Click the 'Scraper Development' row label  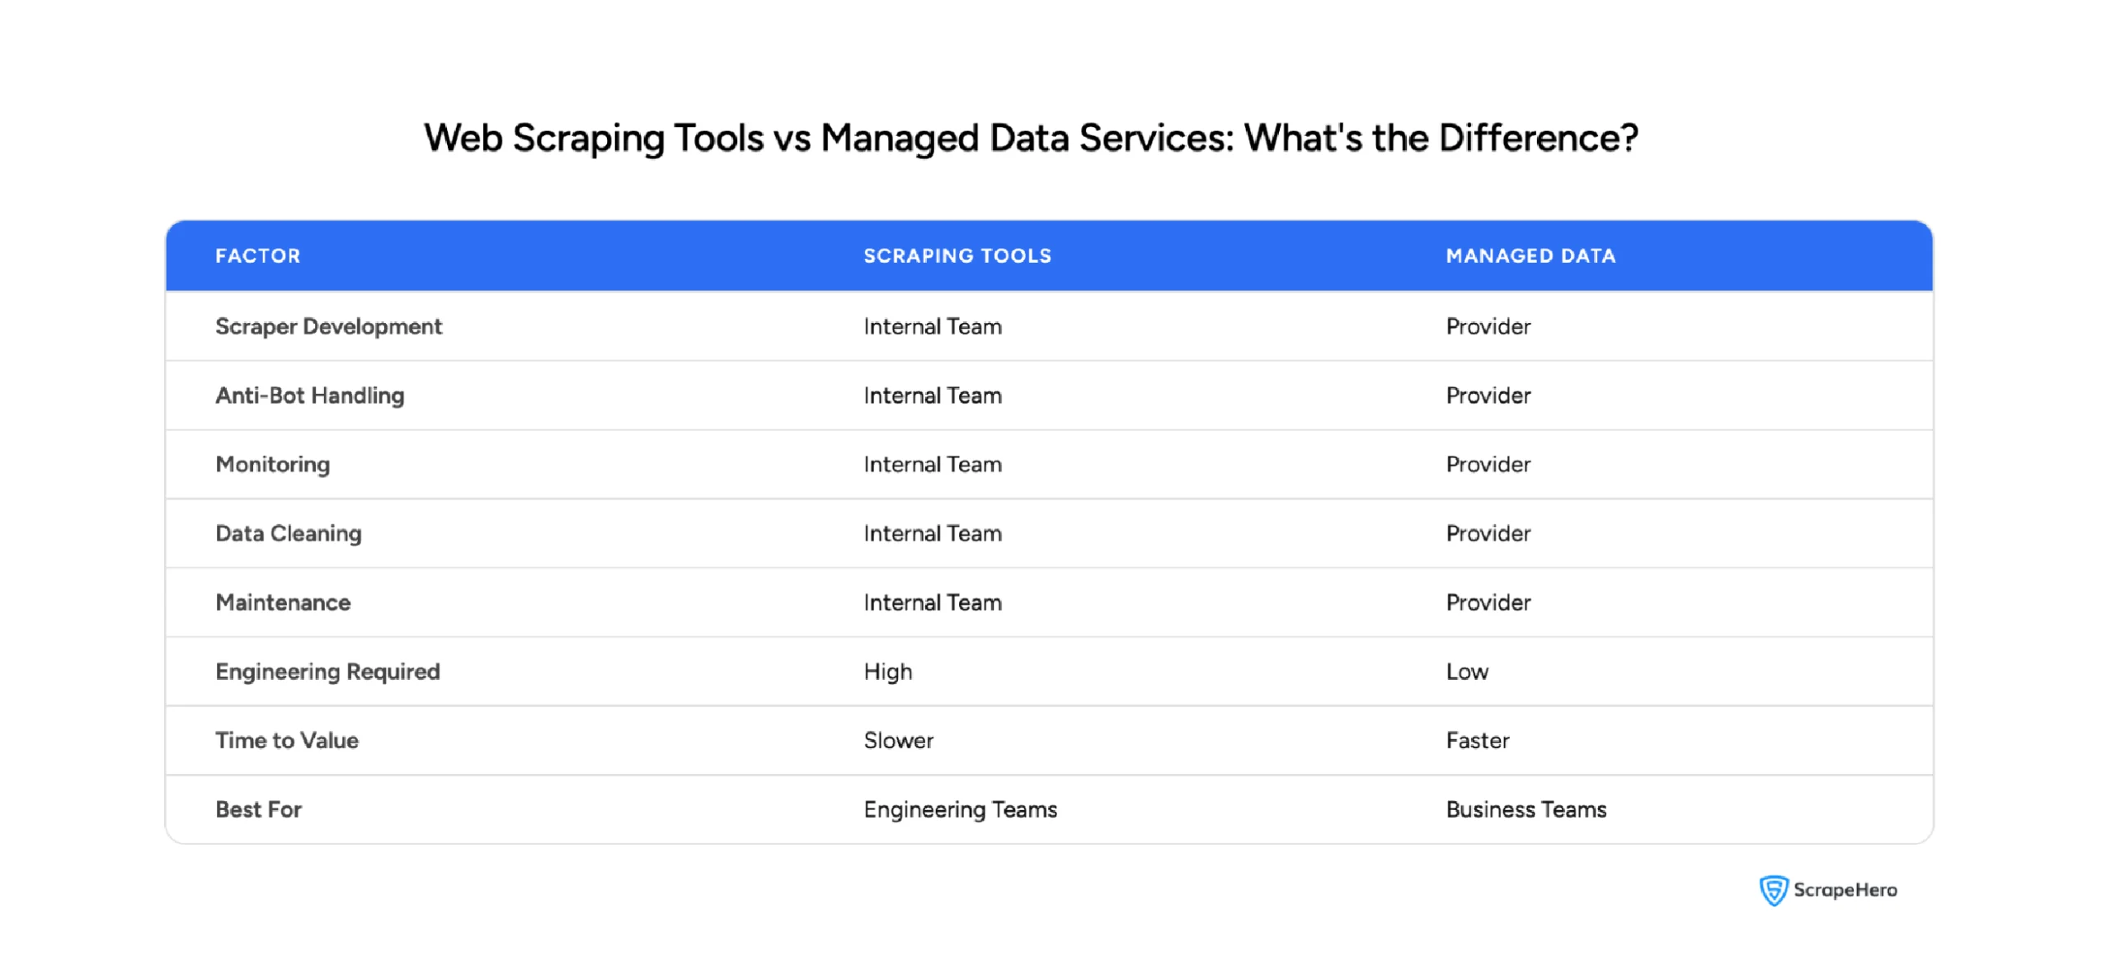[328, 326]
